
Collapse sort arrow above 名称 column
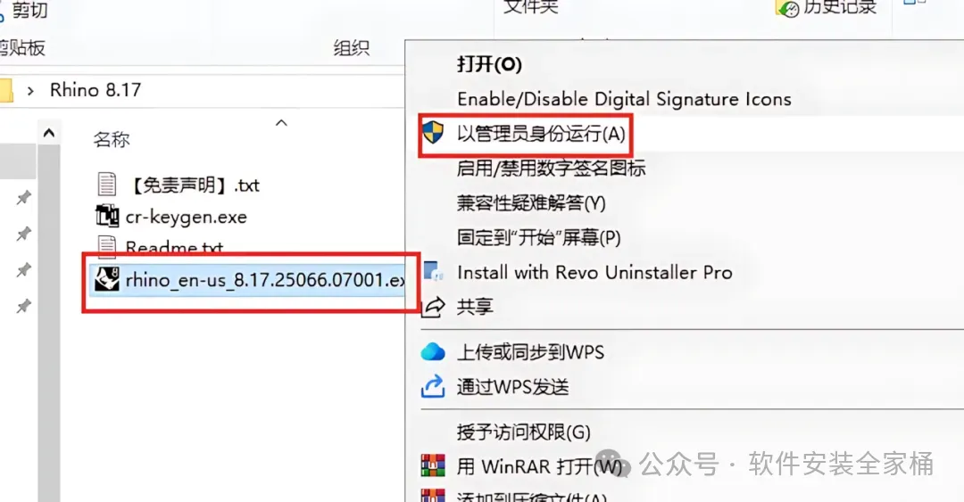point(281,123)
